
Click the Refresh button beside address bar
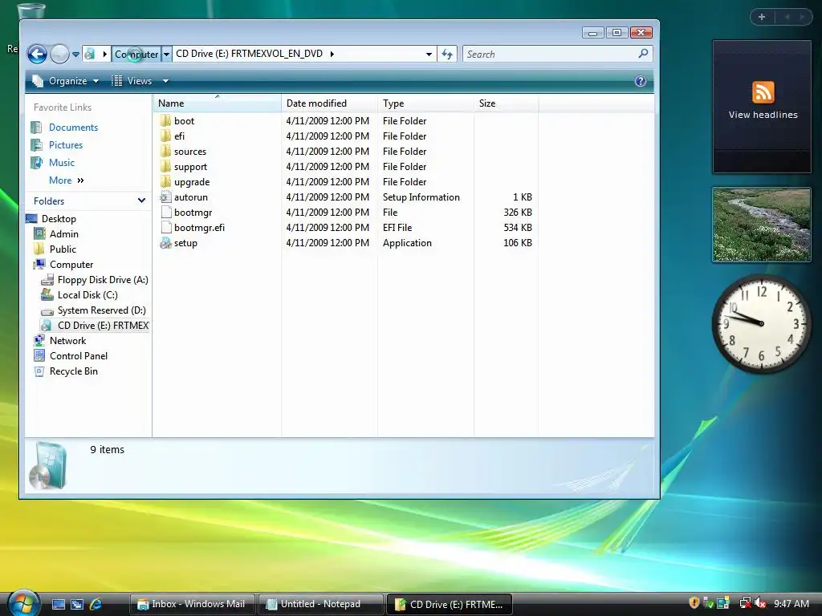click(x=447, y=54)
